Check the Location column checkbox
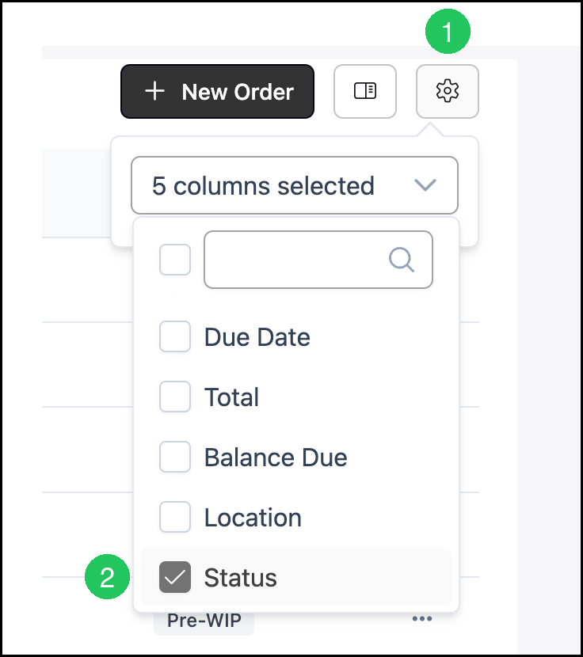 [x=175, y=517]
